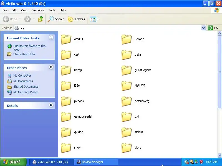Click the taskbar clock showing 6:29 AM
Viewport: 222px width, 166px height.
point(212,162)
